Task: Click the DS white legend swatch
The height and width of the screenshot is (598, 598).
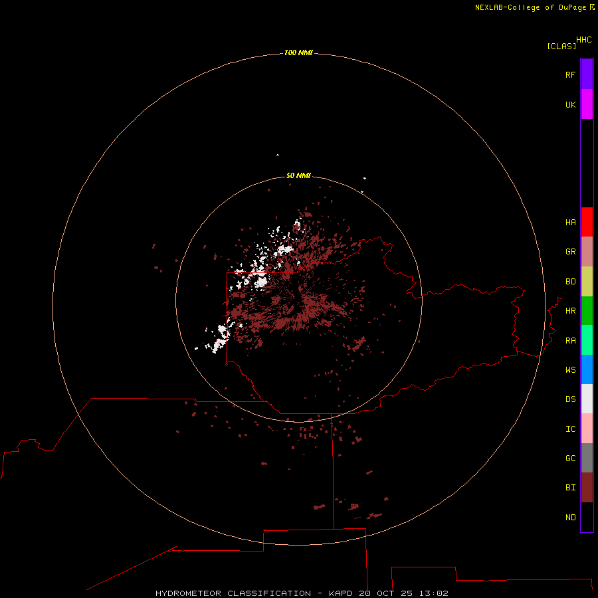Action: pyautogui.click(x=587, y=399)
